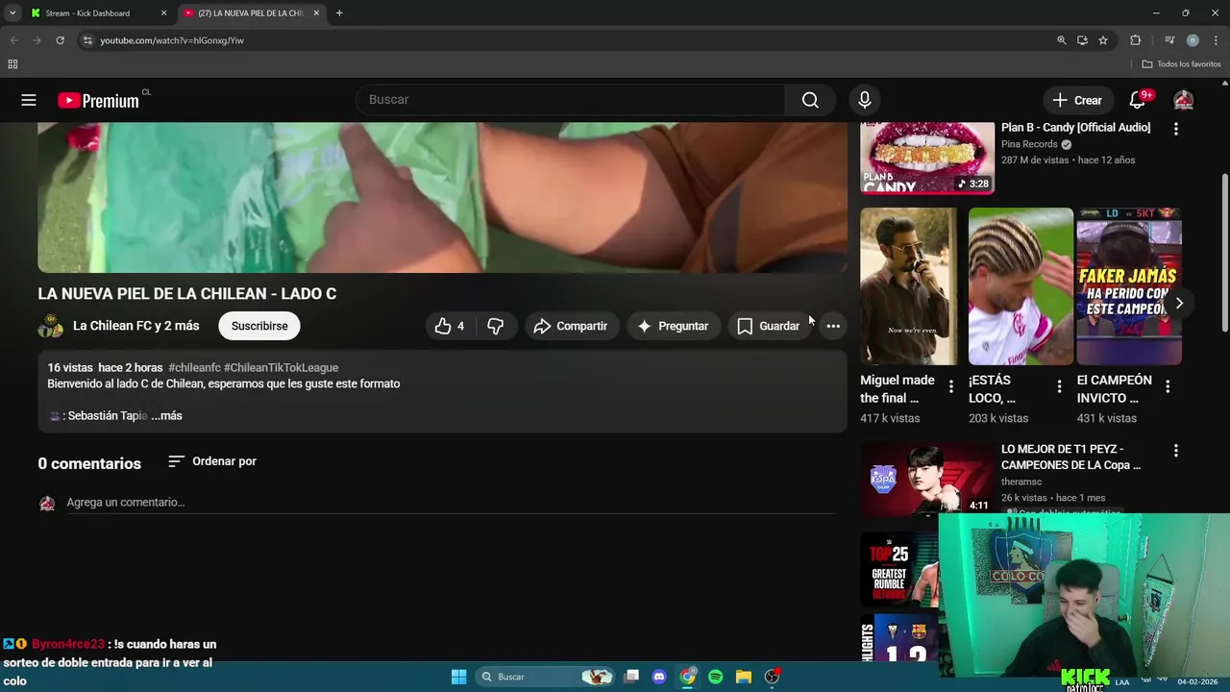Expand description with ...más

(x=166, y=415)
